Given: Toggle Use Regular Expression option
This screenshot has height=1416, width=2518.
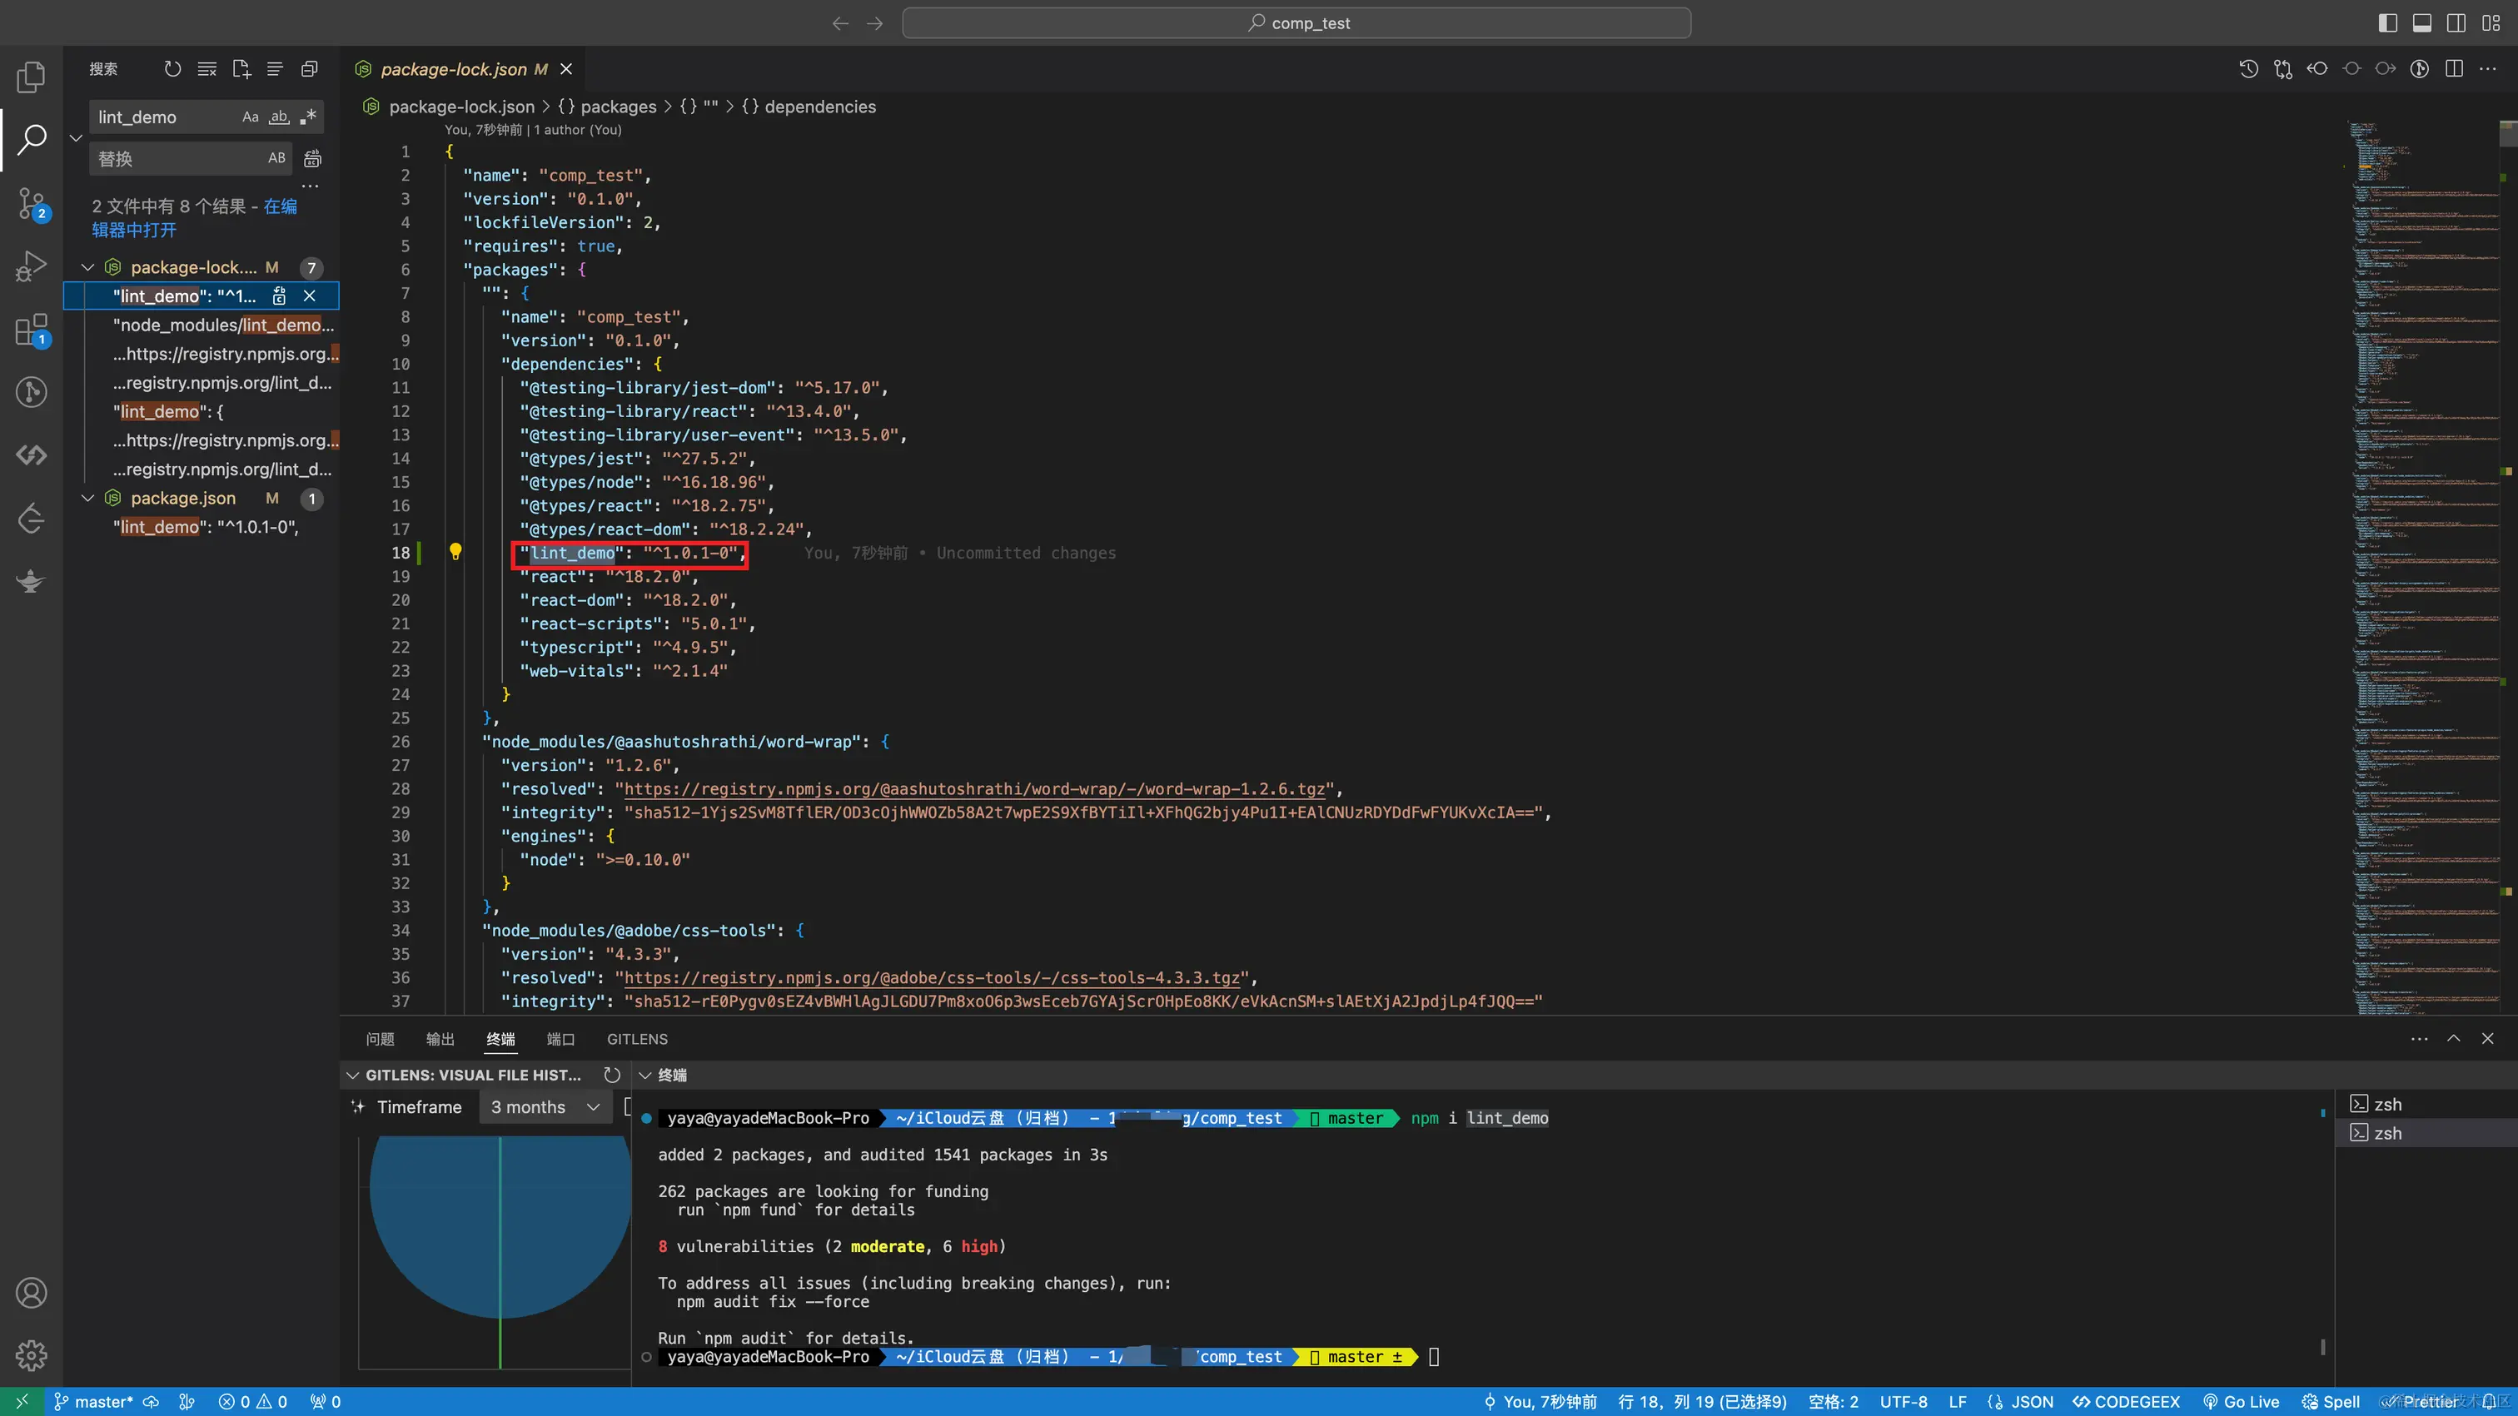Looking at the screenshot, I should click(x=308, y=117).
